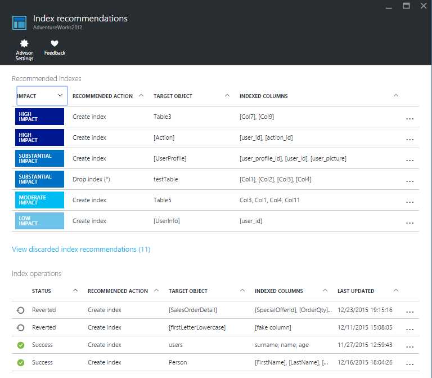Sort Index operations by STATUS column

[x=42, y=291]
